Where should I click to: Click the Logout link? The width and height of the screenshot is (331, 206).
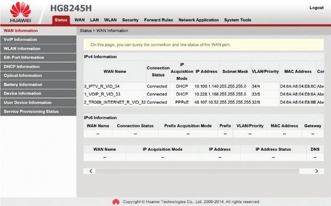(316, 8)
